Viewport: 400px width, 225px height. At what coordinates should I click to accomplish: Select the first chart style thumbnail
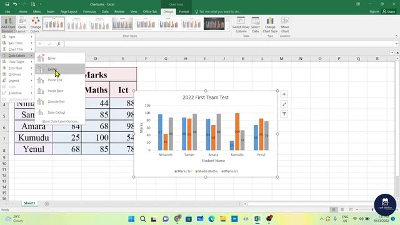(x=54, y=24)
